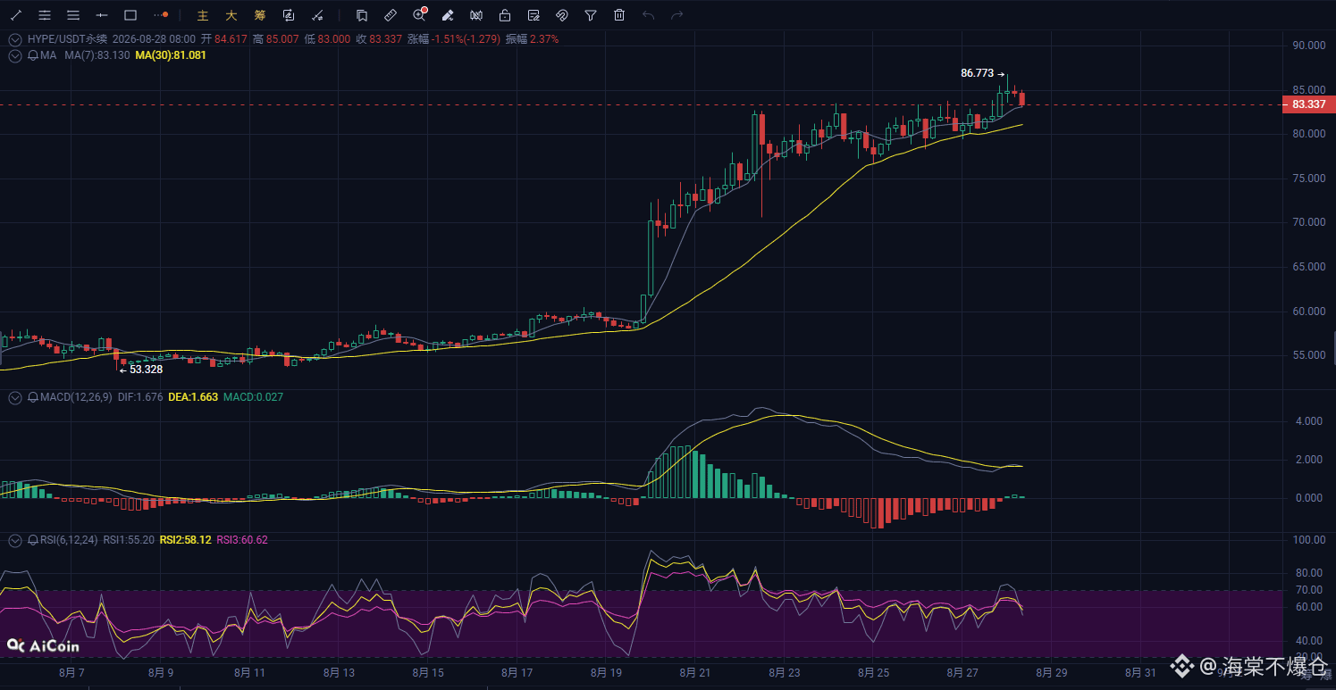The width and height of the screenshot is (1336, 690).
Task: Collapse the MACD indicator panel chevron
Action: pos(14,397)
